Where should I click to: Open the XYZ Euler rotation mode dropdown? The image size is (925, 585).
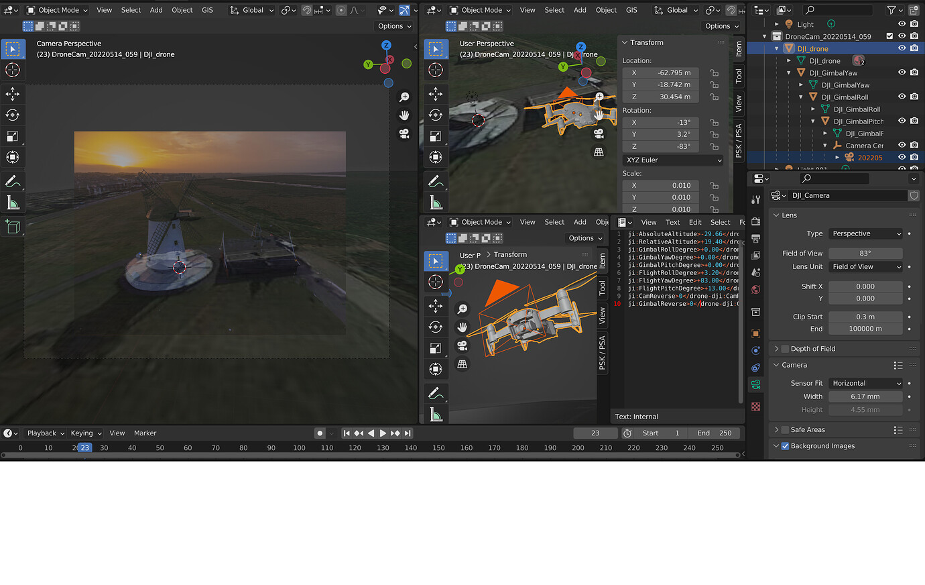pos(673,160)
